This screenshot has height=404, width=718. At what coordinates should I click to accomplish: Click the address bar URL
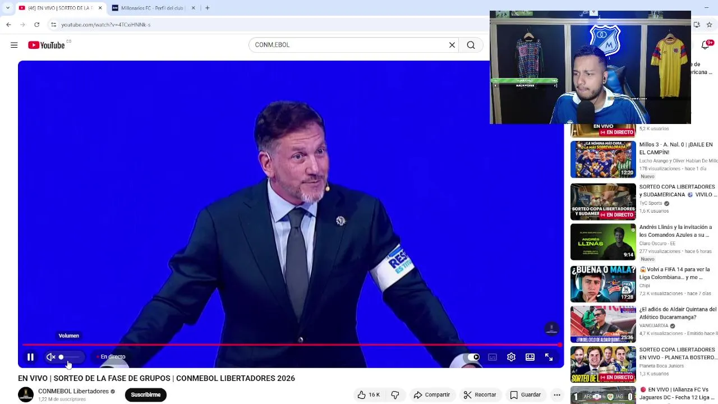[x=106, y=25]
